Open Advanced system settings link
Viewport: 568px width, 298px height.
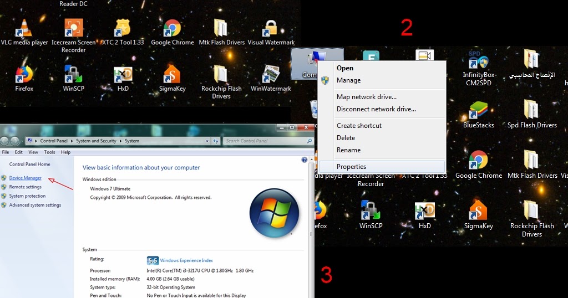click(35, 205)
